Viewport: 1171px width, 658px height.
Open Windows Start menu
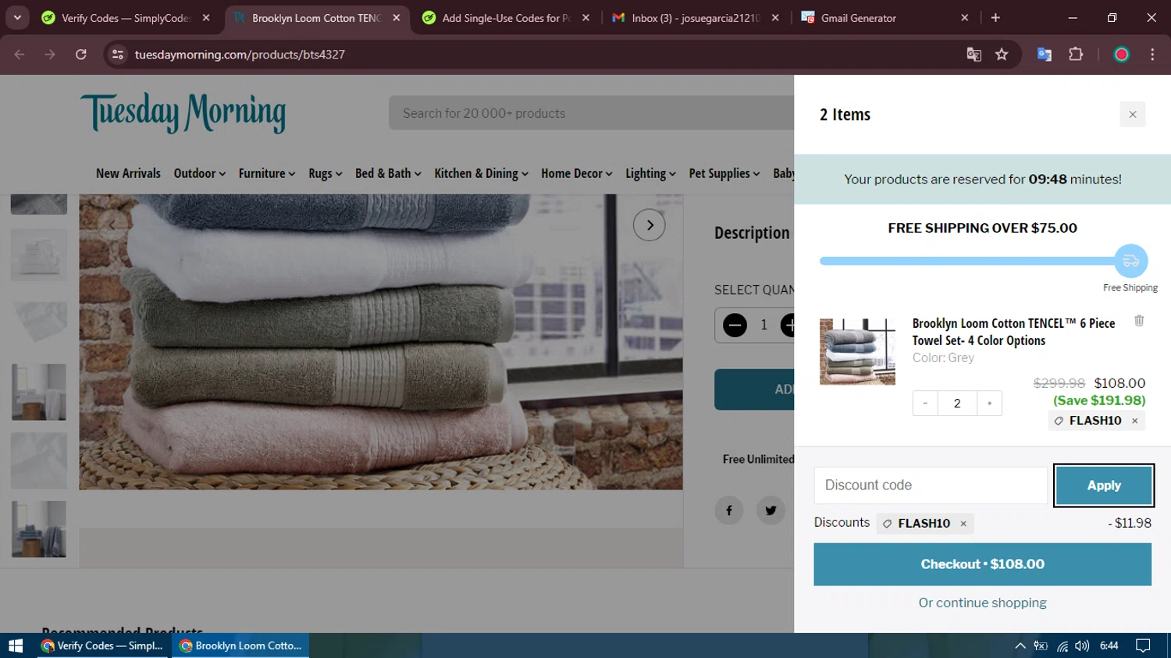pos(16,646)
